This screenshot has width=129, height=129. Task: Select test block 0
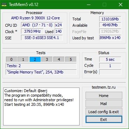[x=12, y=59]
